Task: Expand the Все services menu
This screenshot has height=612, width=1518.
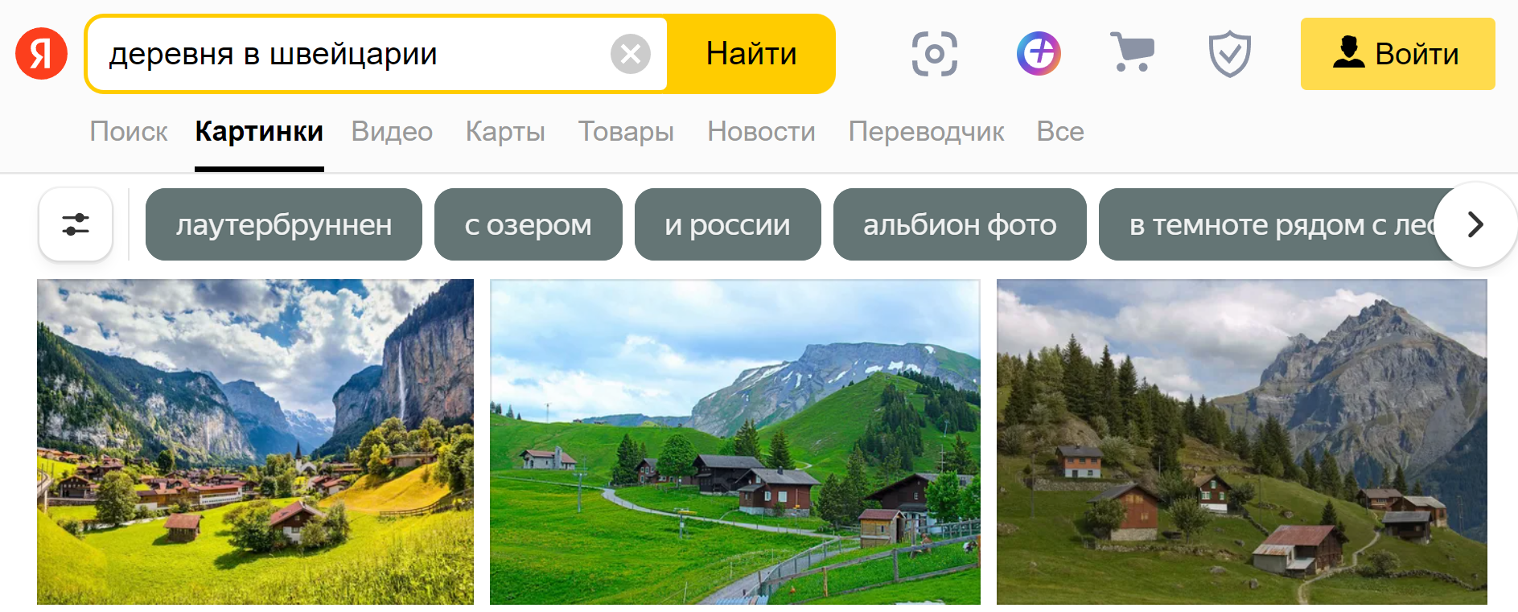Action: pyautogui.click(x=1059, y=131)
